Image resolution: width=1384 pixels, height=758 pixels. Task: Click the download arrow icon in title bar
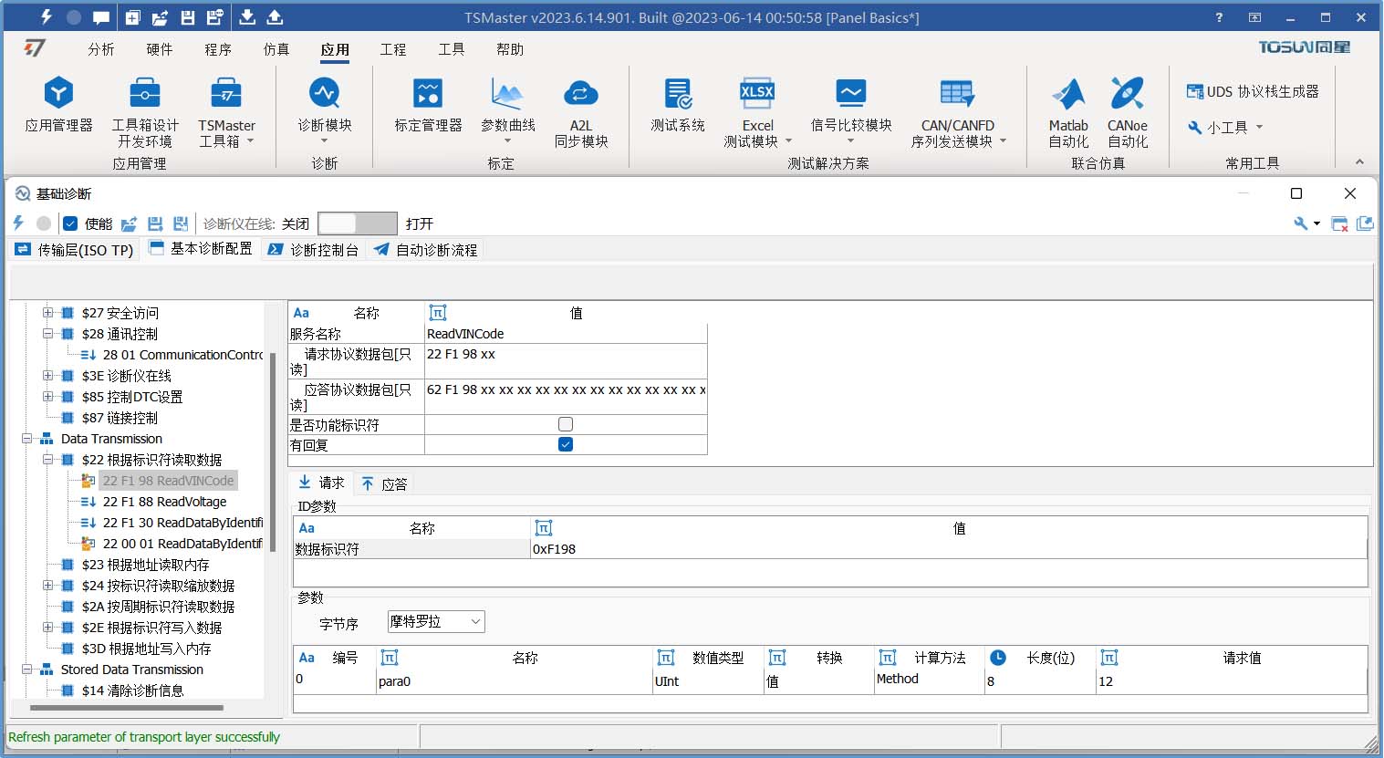[247, 17]
